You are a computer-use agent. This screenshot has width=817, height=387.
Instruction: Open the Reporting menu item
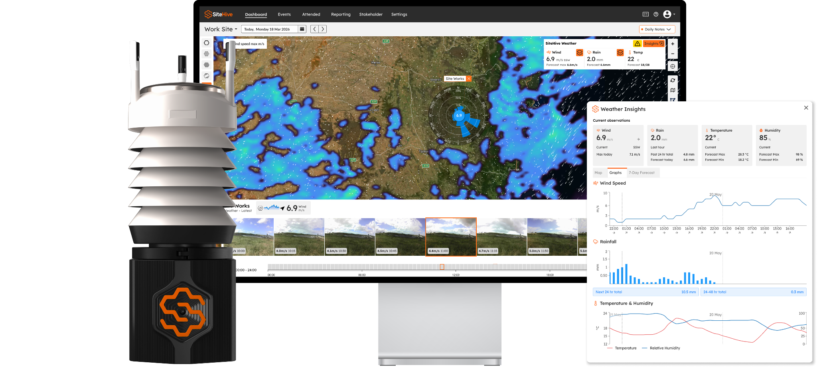[x=341, y=14]
